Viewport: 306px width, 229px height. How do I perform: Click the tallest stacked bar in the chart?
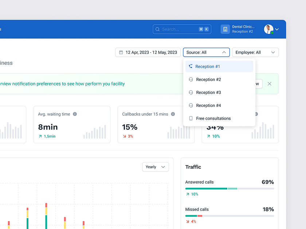(46, 216)
